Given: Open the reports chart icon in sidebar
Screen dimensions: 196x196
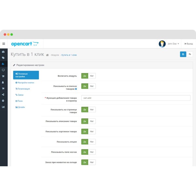Looking at the screenshot, I should point(3,107).
